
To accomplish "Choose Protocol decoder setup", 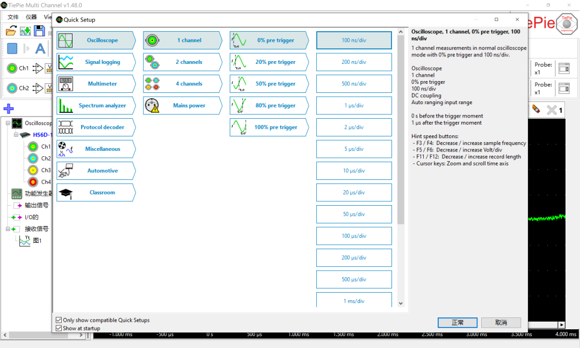I will tap(96, 127).
